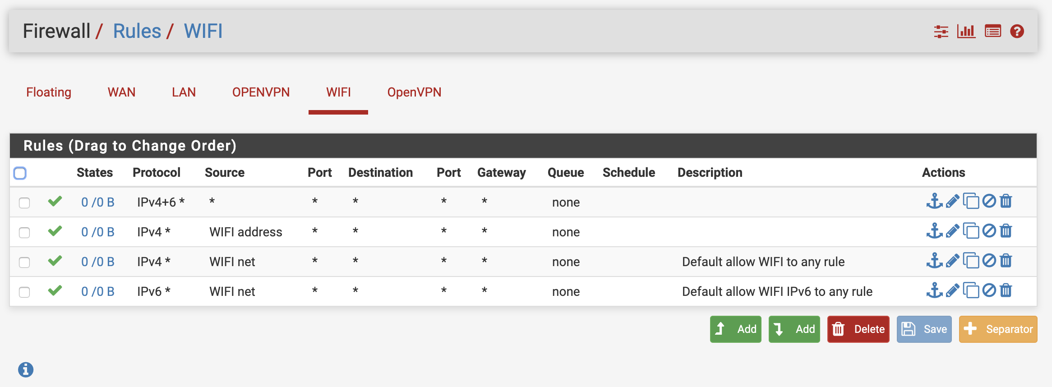Open the status bar chart icon
This screenshot has width=1052, height=387.
coord(966,32)
